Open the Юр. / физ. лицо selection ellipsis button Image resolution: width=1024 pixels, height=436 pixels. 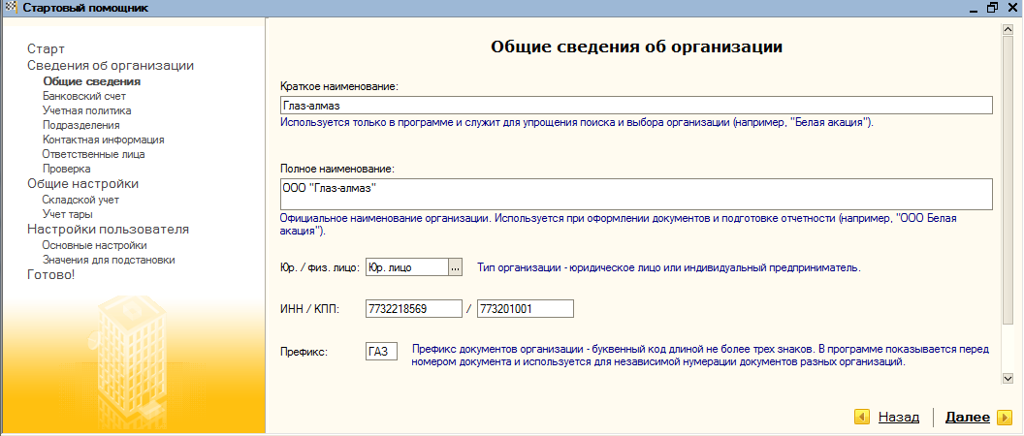(x=455, y=267)
